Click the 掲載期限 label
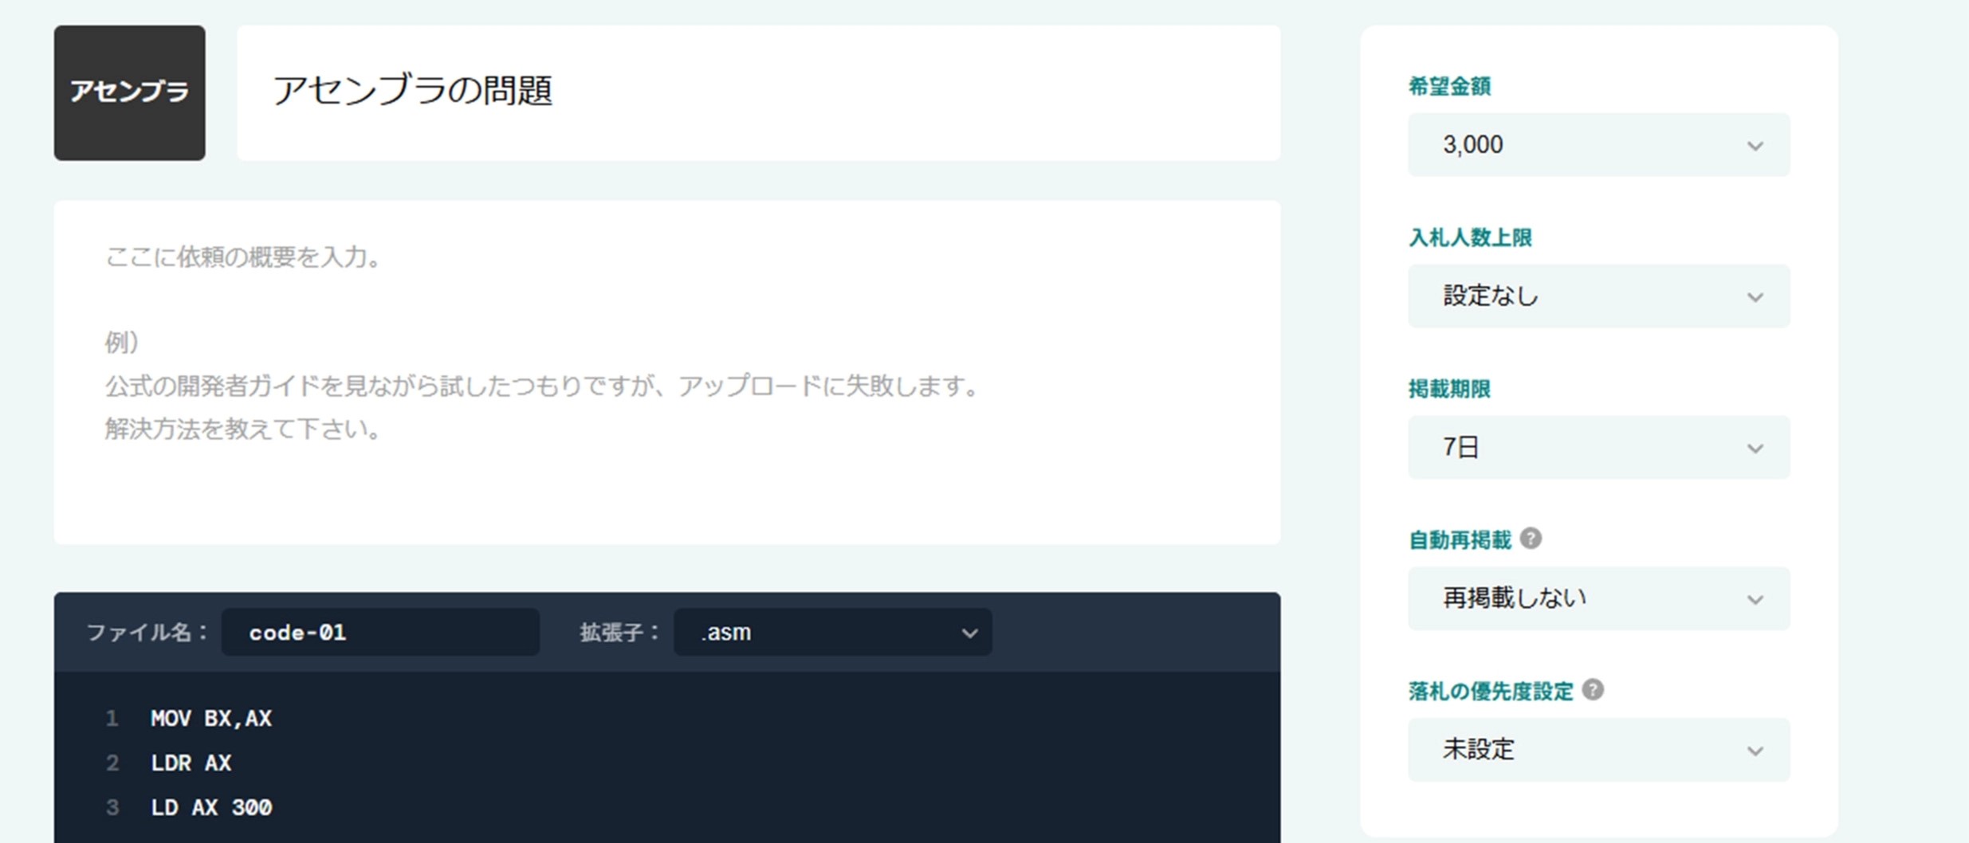 1449,389
